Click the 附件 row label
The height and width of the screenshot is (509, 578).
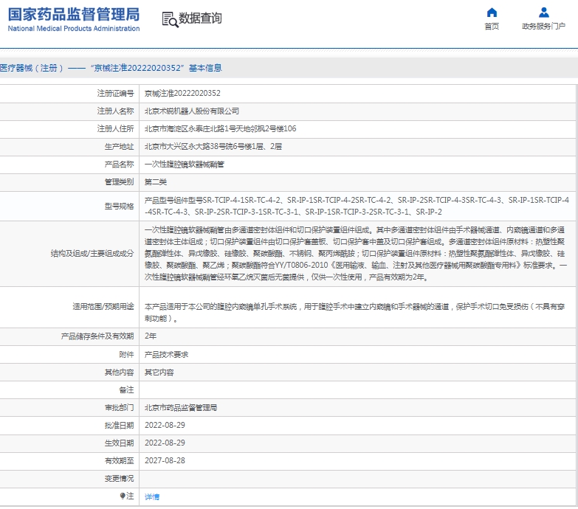[126, 354]
